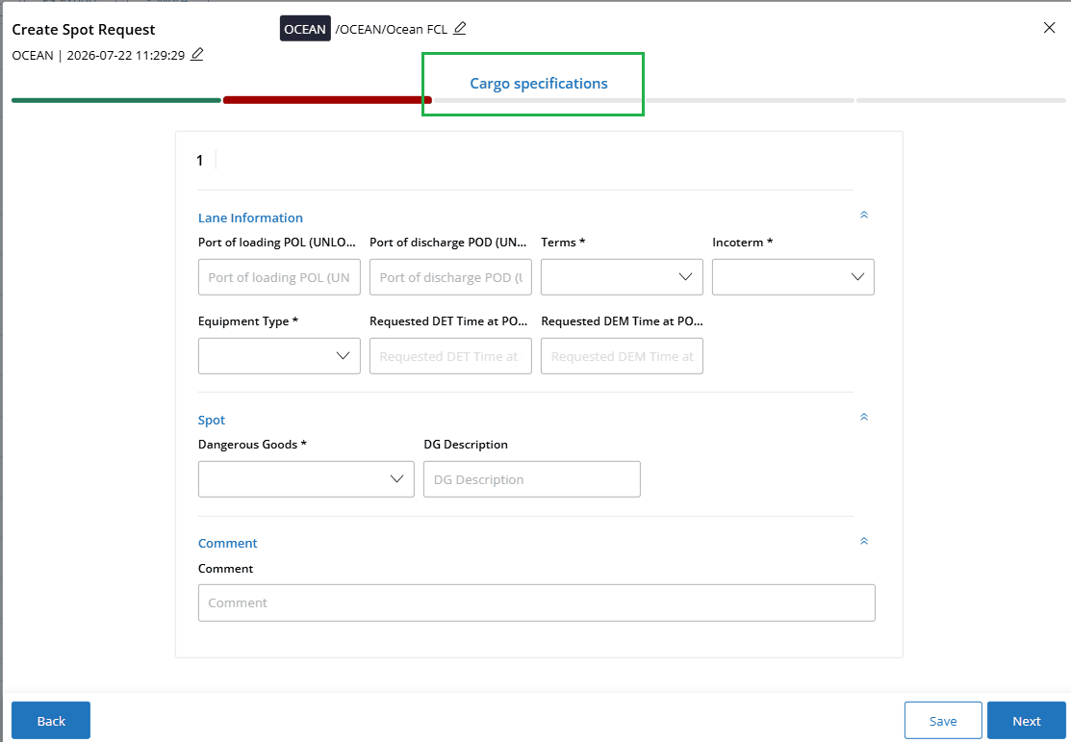1071x743 pixels.
Task: Open the Dangerous Goods dropdown
Action: pos(306,478)
